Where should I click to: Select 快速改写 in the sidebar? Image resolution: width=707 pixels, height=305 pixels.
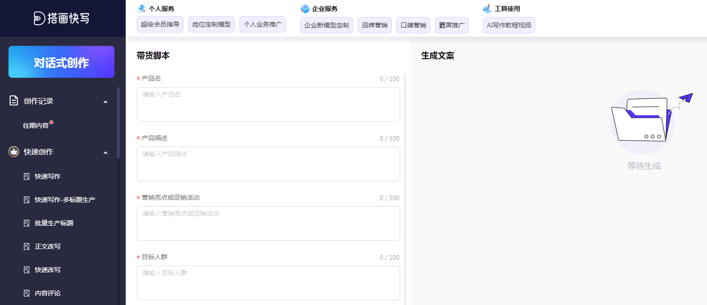(x=48, y=270)
